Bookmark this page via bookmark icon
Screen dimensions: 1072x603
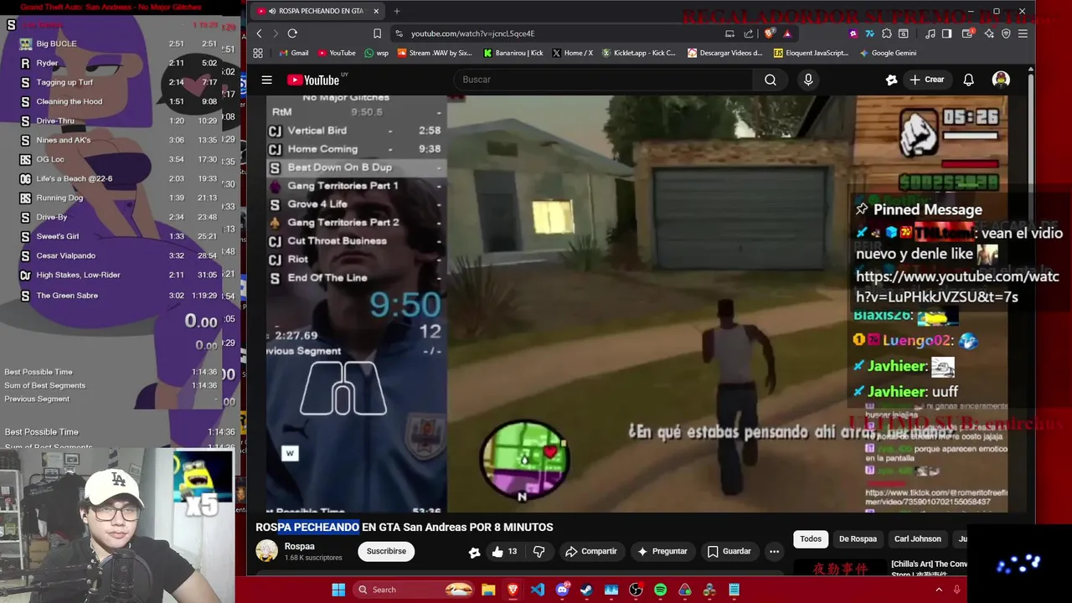coord(377,33)
